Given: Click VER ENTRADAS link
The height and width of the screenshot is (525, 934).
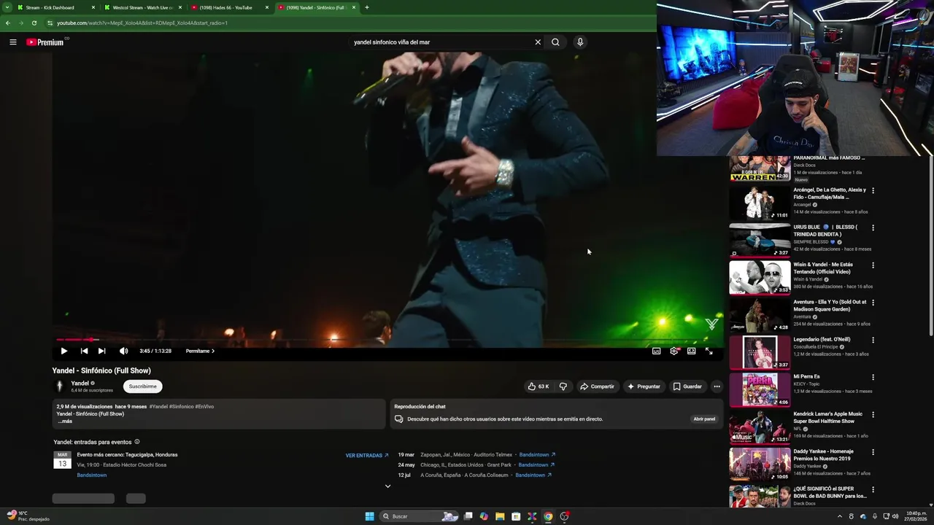Looking at the screenshot, I should pos(367,455).
